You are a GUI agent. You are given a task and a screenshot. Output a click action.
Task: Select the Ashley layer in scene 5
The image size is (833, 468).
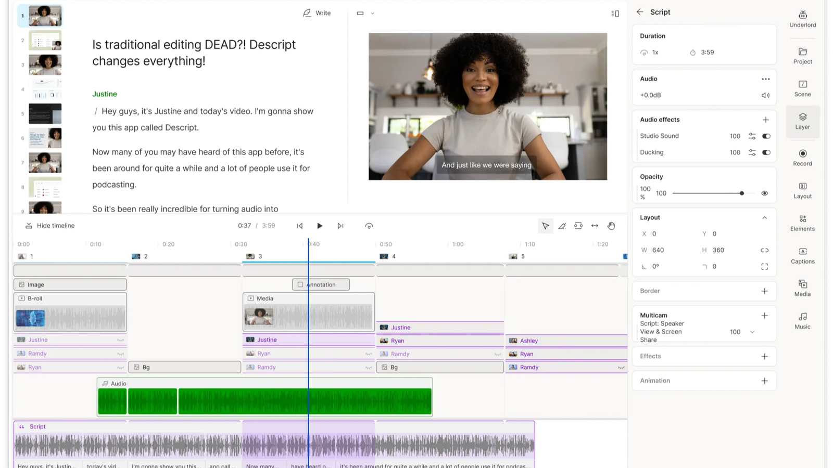point(566,341)
